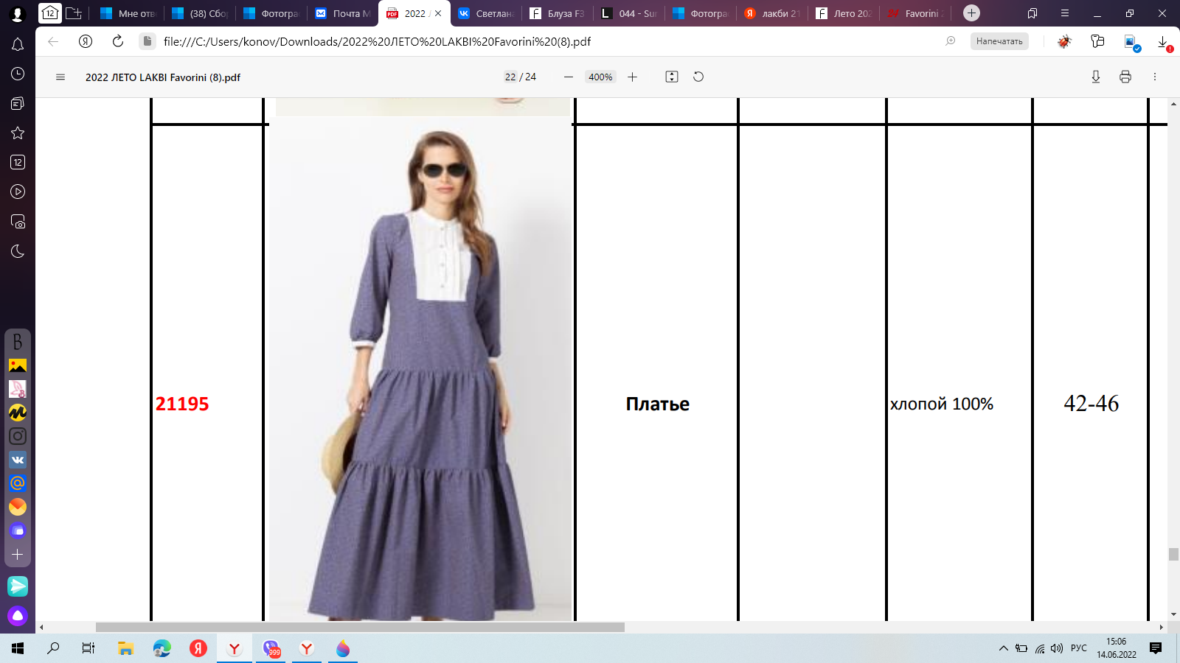Open history clock in sidebar
Viewport: 1180px width, 663px height.
18,74
